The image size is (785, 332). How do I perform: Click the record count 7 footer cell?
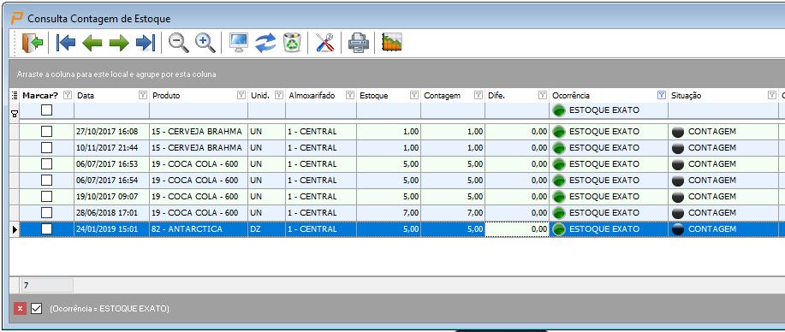click(47, 286)
